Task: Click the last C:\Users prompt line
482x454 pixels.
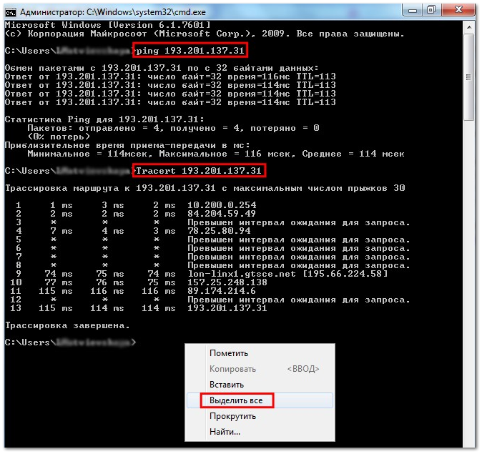Action: coord(70,342)
